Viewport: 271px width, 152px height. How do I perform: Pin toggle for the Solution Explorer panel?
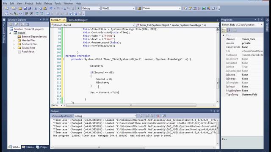coord(44,20)
